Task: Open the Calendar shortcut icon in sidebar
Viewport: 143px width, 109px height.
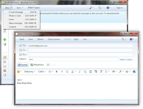Action: 5,62
